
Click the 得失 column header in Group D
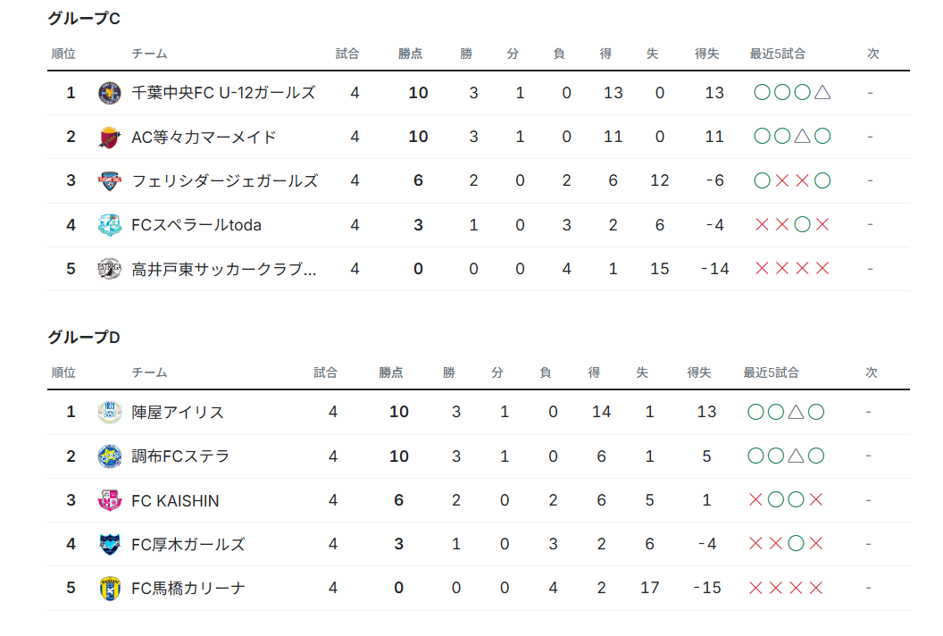pyautogui.click(x=699, y=372)
